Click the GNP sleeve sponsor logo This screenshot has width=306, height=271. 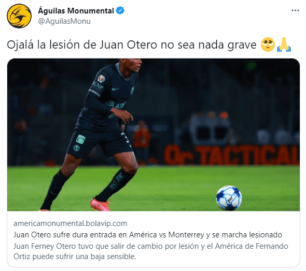coord(98,85)
